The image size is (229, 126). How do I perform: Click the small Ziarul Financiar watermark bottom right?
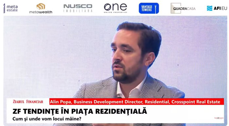point(219,118)
